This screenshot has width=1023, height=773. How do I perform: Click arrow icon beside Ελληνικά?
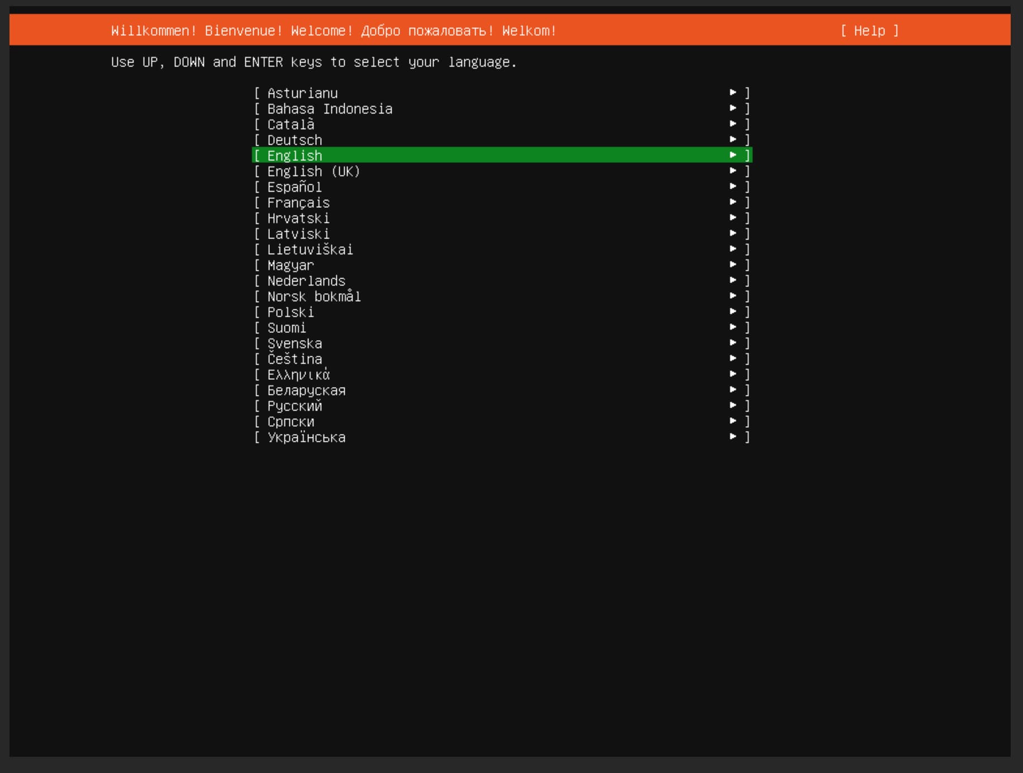point(733,374)
